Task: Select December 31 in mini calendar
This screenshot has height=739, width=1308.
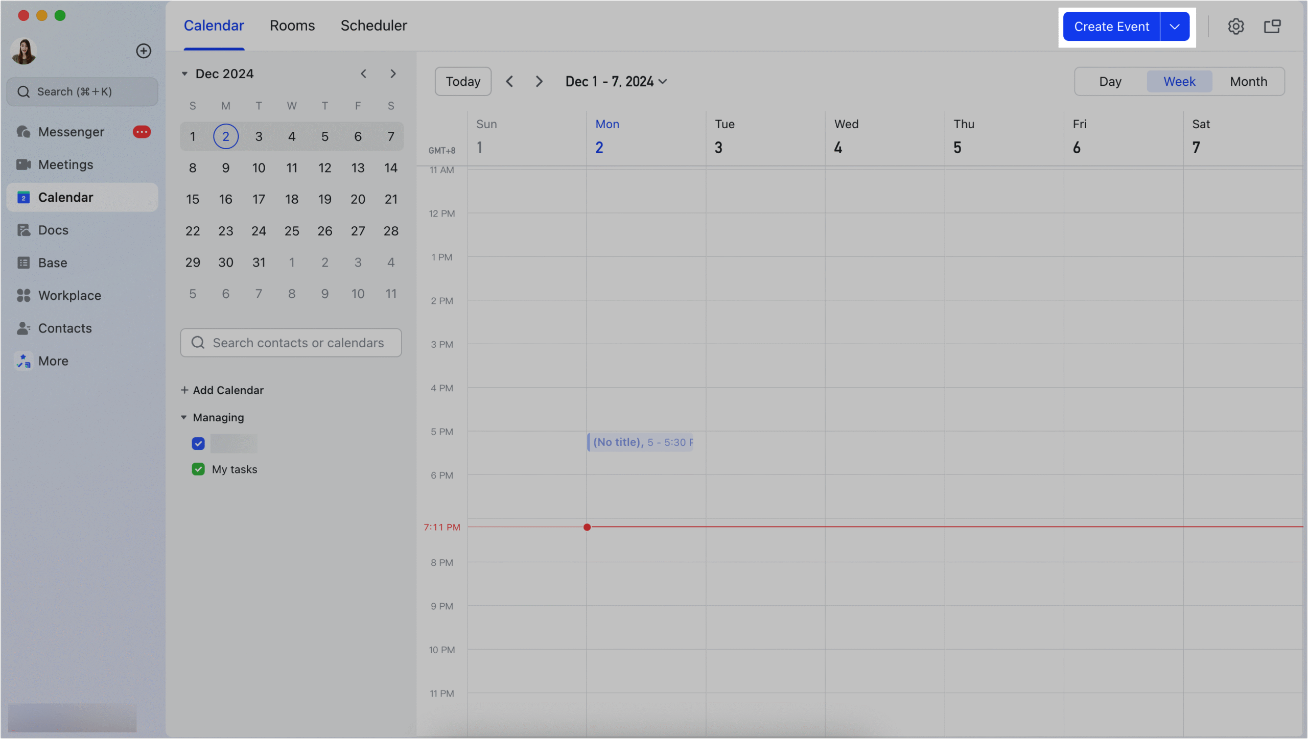Action: point(259,263)
